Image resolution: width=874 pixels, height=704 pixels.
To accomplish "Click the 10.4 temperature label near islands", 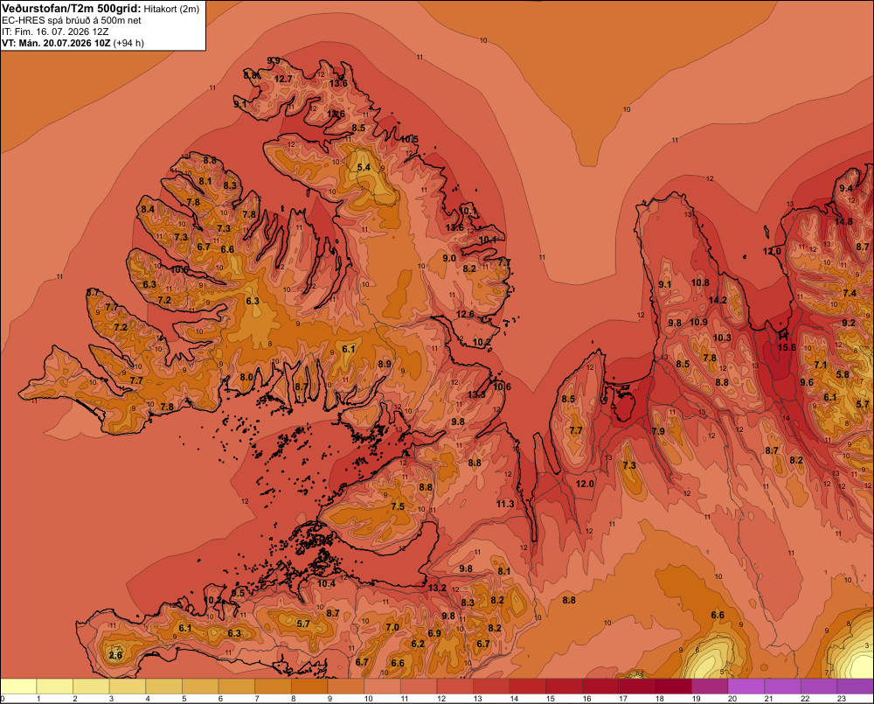I will 326,583.
